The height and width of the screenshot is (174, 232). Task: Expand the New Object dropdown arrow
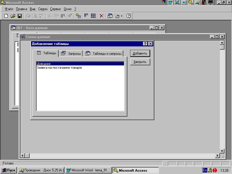pyautogui.click(x=122, y=16)
